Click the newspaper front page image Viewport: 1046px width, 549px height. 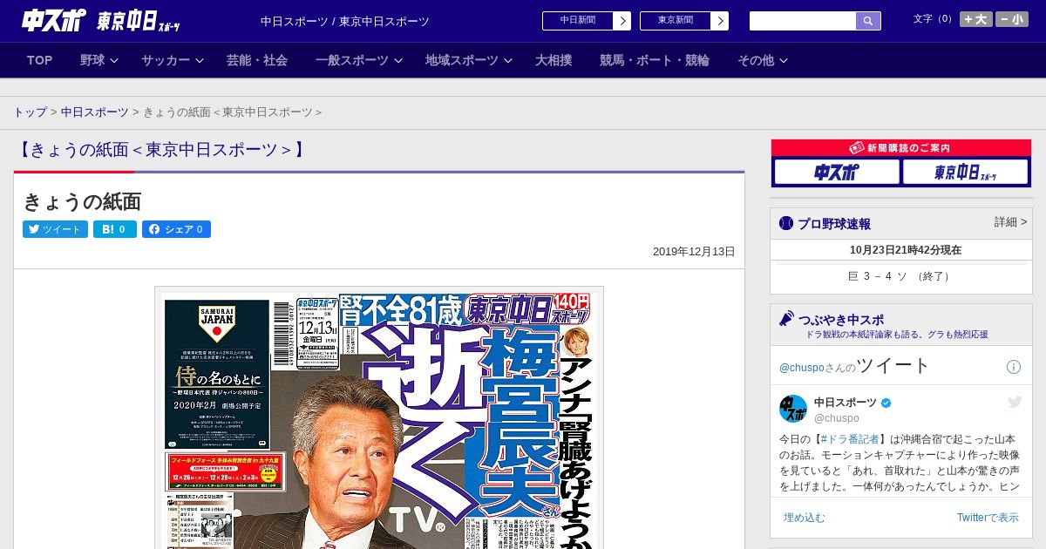tap(379, 417)
